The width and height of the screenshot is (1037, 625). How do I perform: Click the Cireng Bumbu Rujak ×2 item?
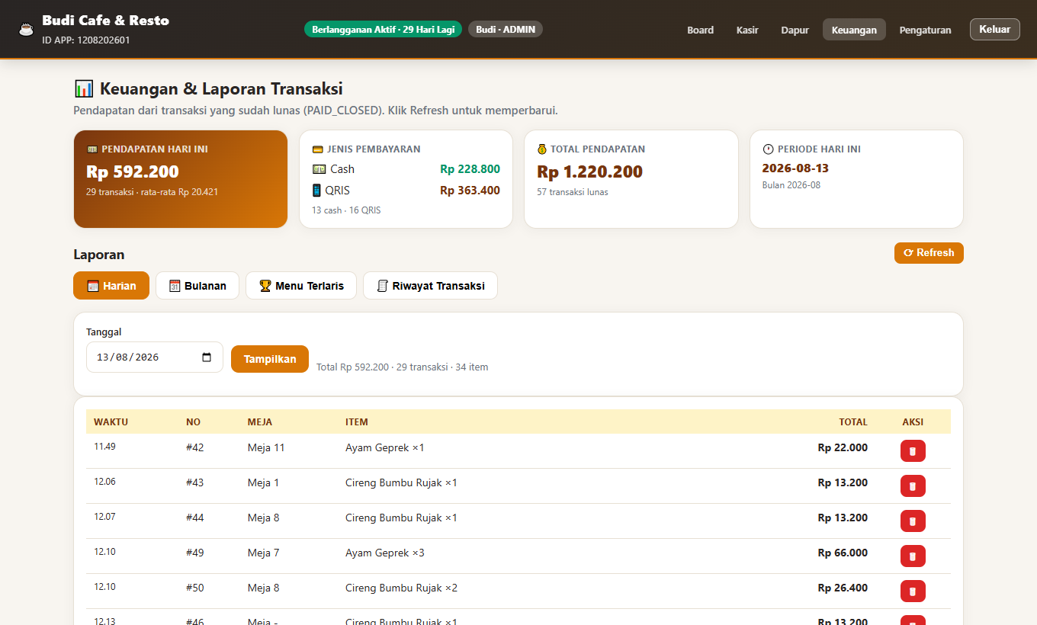click(401, 588)
